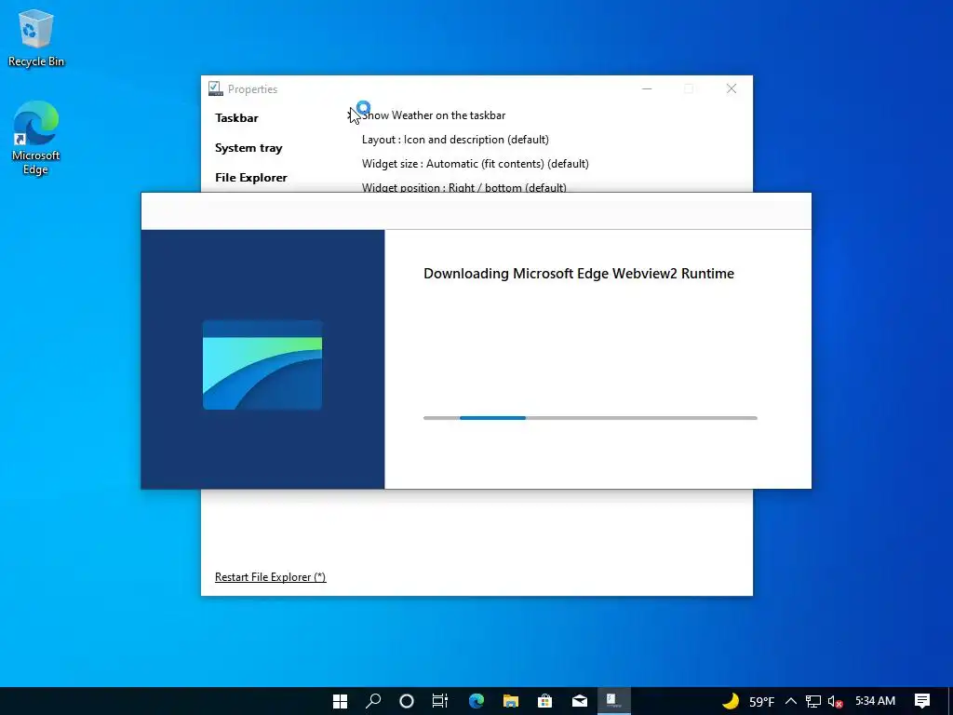The width and height of the screenshot is (953, 715).
Task: Change Widget size Automatic option
Action: point(476,164)
